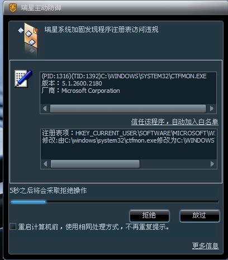The width and height of the screenshot is (228, 260).
Task: Click the 放过 (Allow) button
Action: click(199, 216)
